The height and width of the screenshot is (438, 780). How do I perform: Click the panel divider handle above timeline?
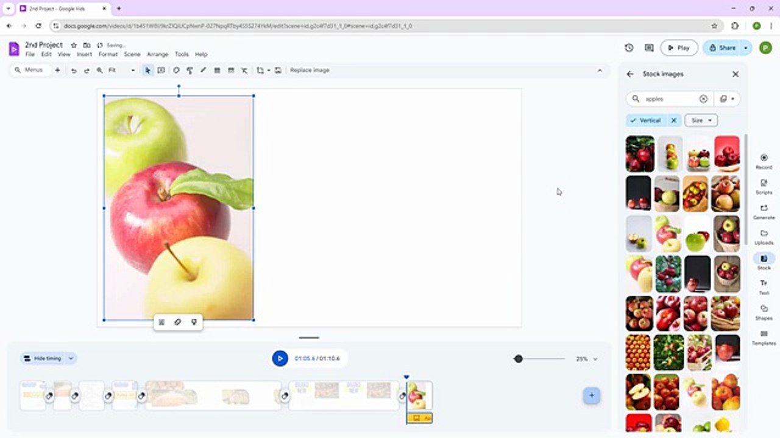coord(309,338)
